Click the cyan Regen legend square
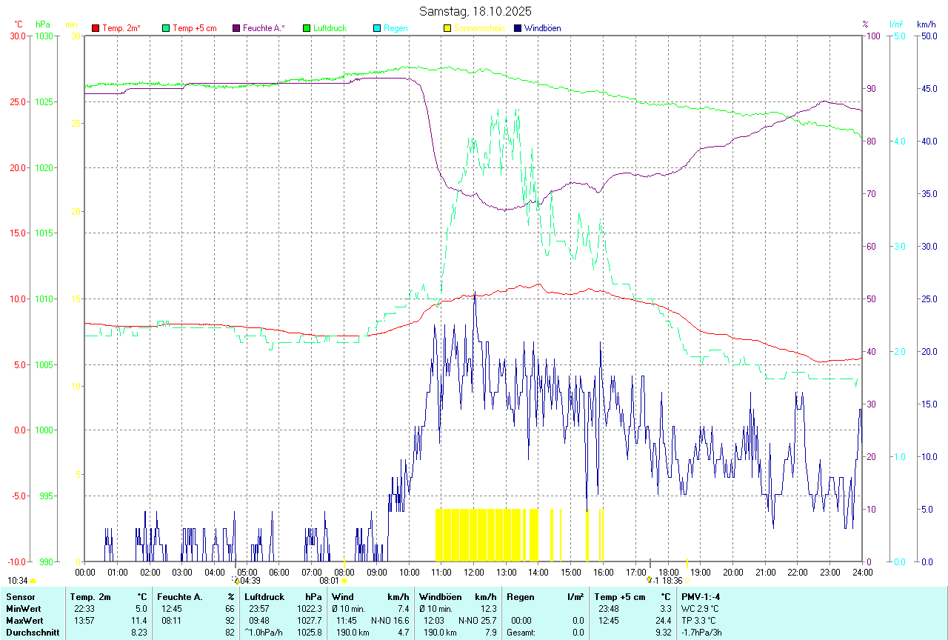 377,28
